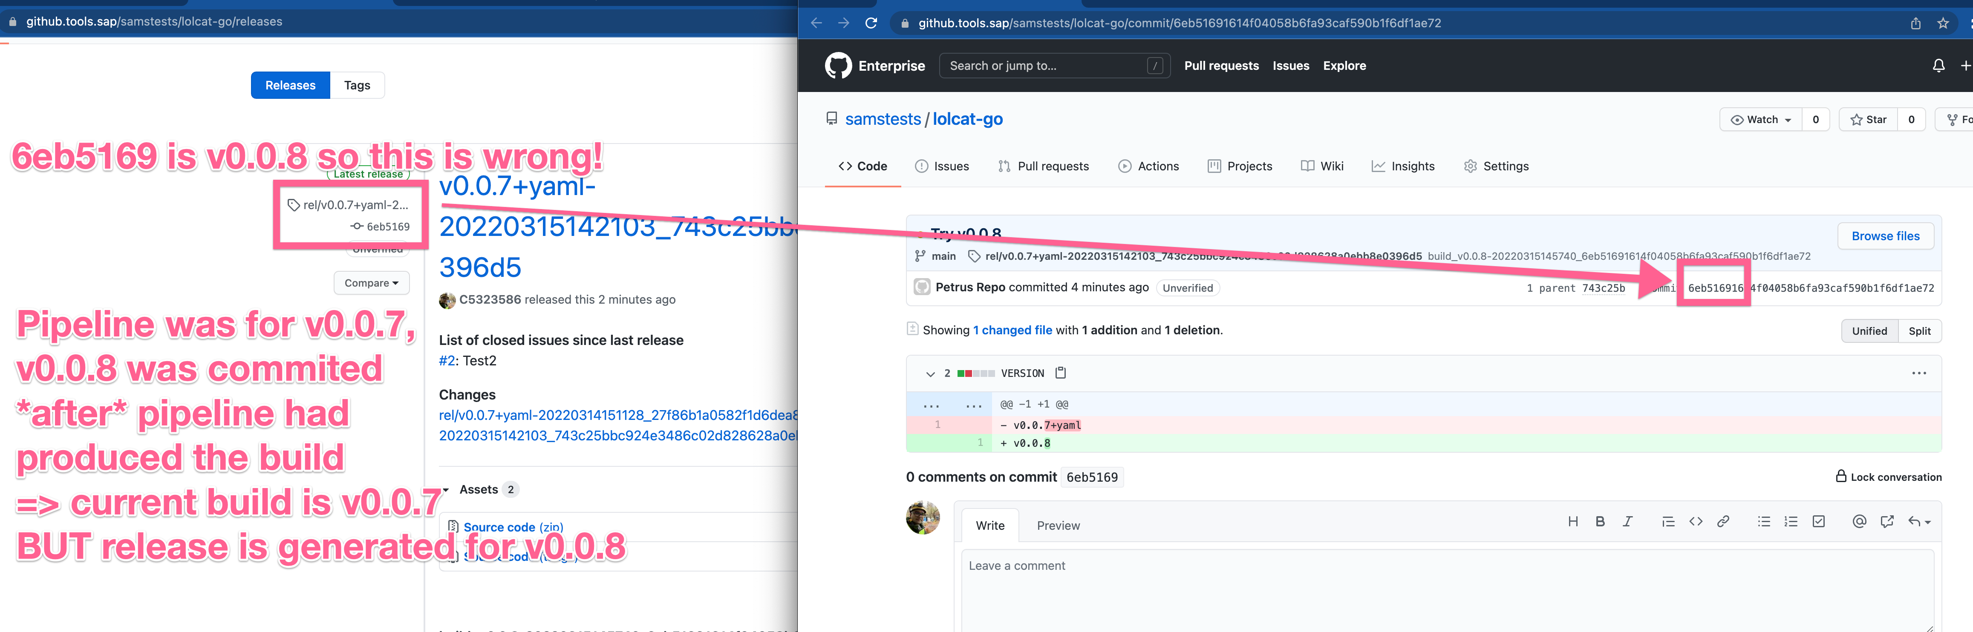Add a bulleted list in the comment toolbar
This screenshot has height=632, width=1973.
(x=1764, y=521)
